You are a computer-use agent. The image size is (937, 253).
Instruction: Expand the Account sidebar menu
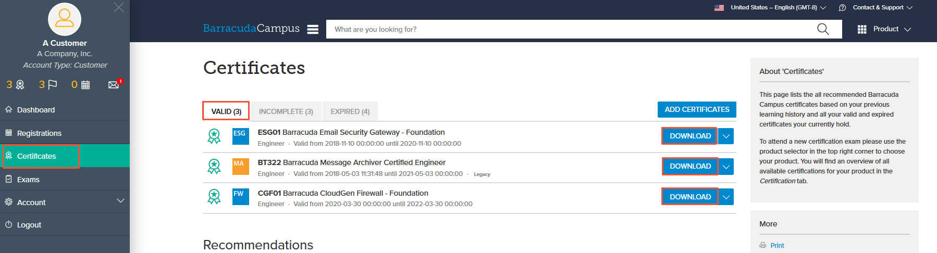[65, 202]
